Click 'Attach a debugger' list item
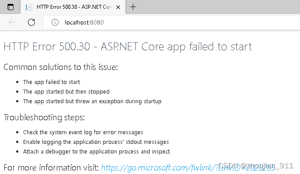 point(97,152)
